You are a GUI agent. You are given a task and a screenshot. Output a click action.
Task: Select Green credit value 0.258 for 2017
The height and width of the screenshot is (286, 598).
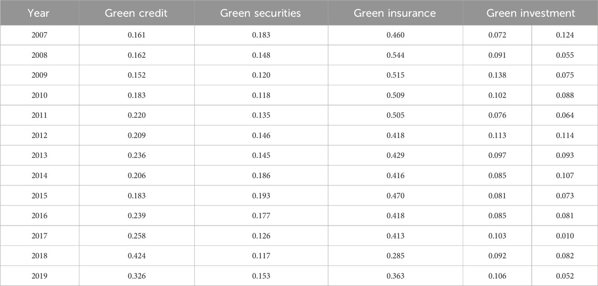coord(136,236)
